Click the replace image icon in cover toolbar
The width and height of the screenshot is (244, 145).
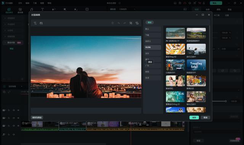[x=137, y=23]
